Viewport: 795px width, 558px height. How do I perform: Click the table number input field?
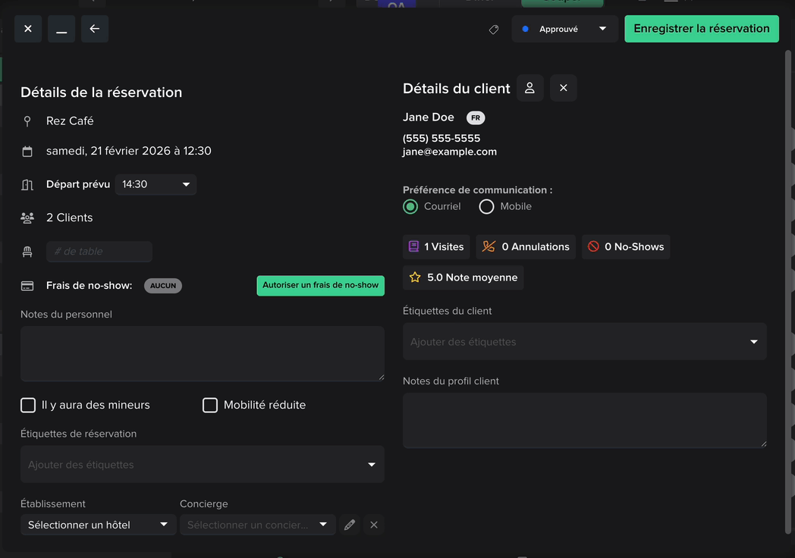coord(99,252)
